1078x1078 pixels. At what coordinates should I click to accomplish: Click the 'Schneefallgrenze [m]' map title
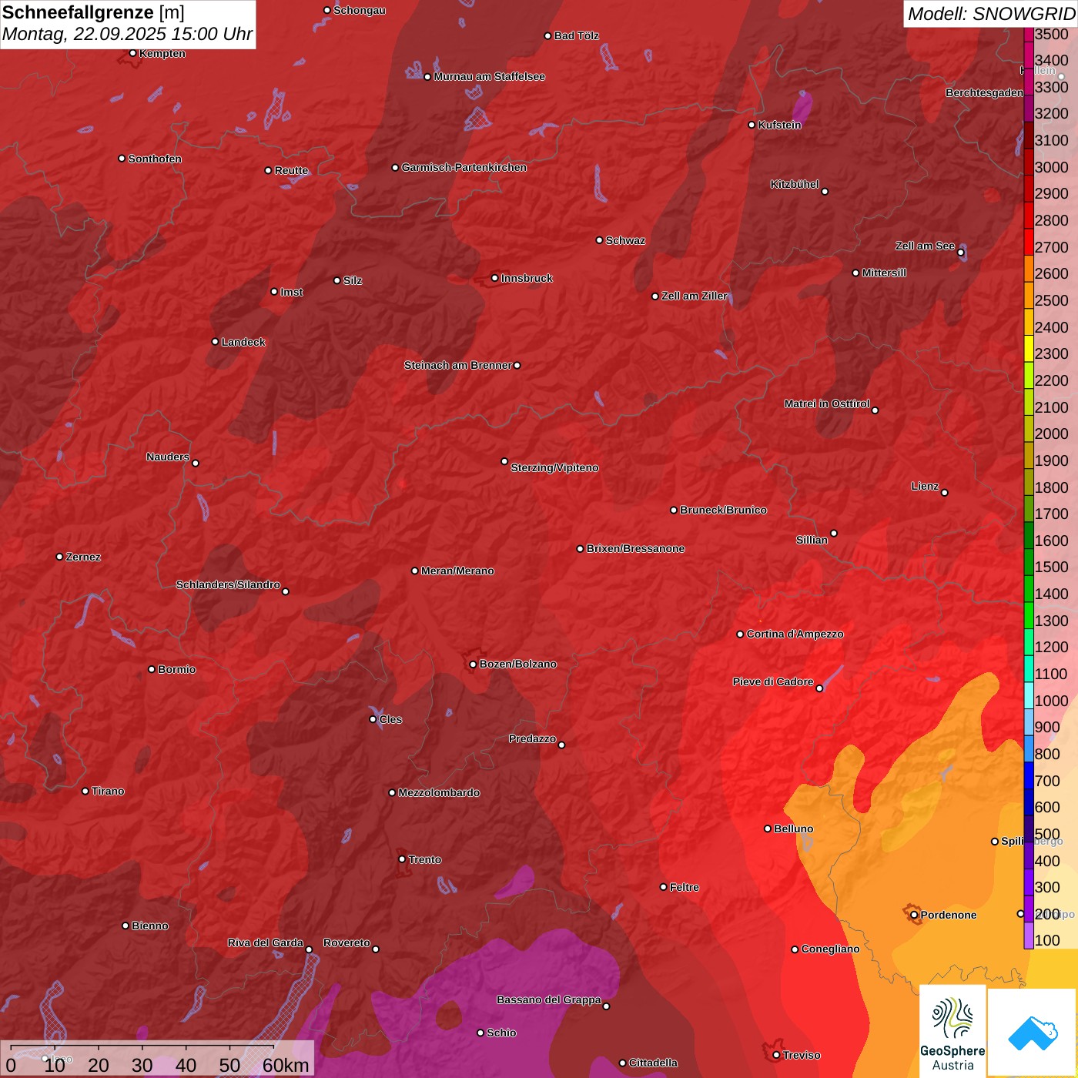point(93,12)
